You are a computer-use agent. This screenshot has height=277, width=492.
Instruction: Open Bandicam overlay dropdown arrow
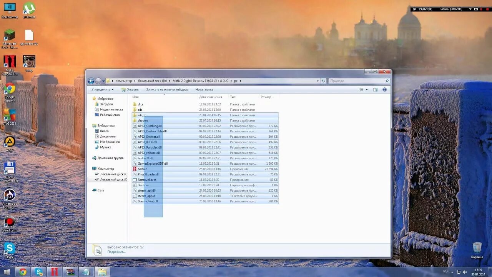(x=470, y=9)
